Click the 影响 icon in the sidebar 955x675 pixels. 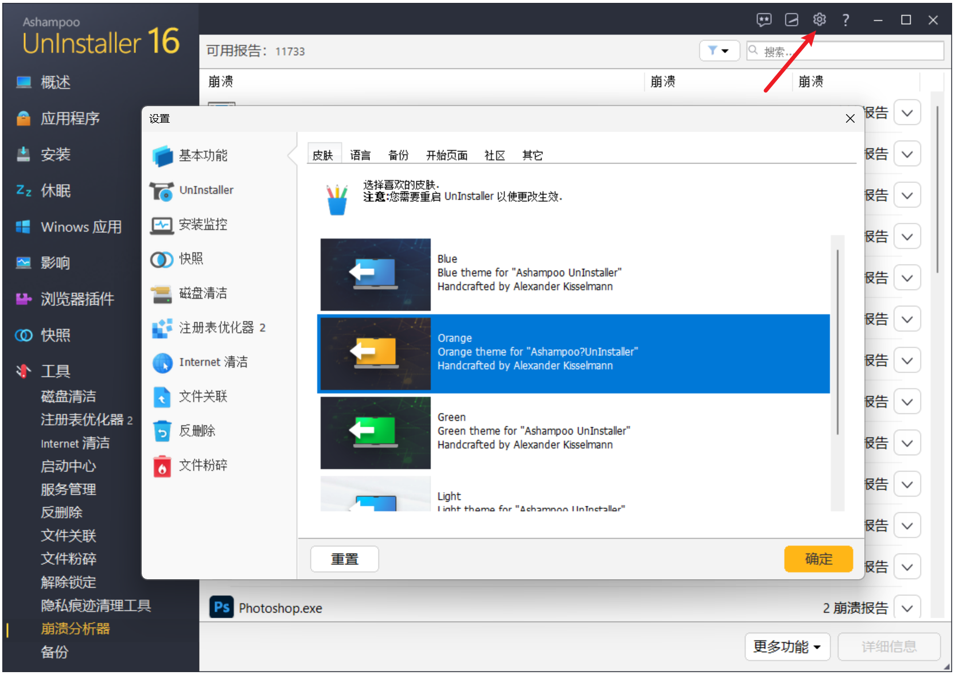click(x=24, y=263)
